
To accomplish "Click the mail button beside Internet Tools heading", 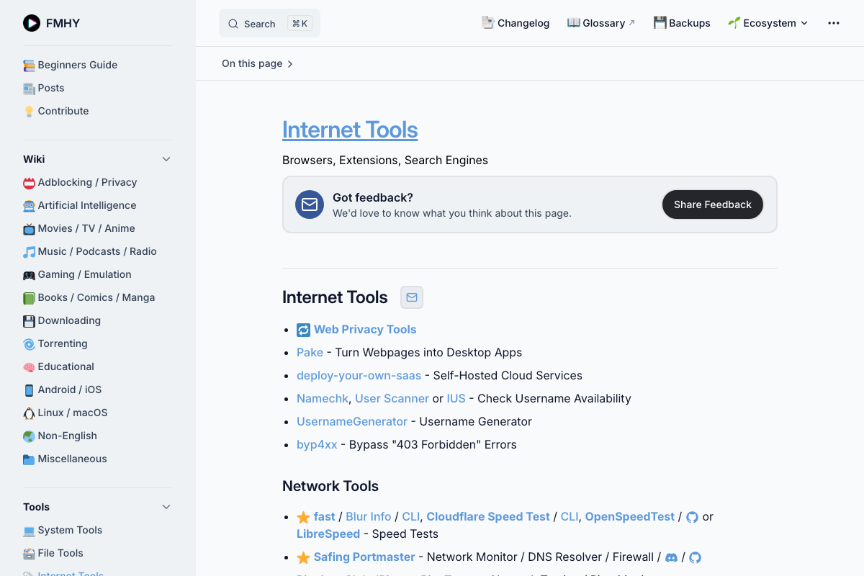I will (412, 297).
